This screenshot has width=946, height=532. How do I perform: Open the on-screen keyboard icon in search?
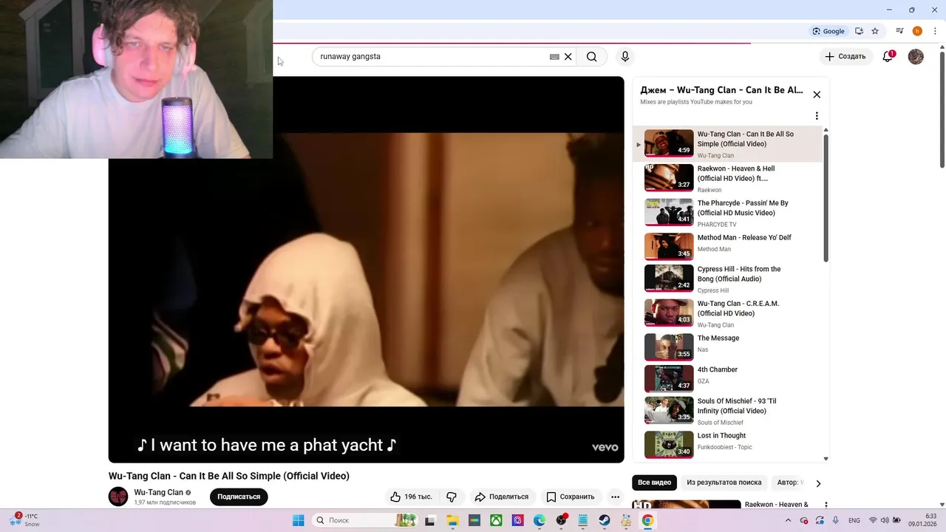(554, 57)
